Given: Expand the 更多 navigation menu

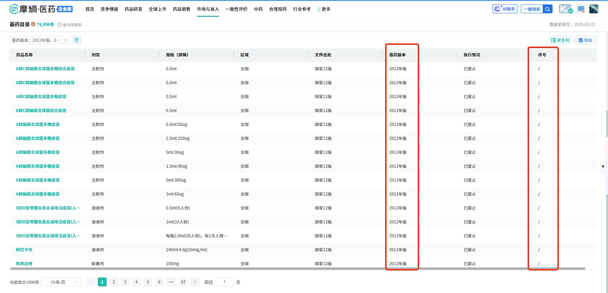Looking at the screenshot, I should 324,9.
